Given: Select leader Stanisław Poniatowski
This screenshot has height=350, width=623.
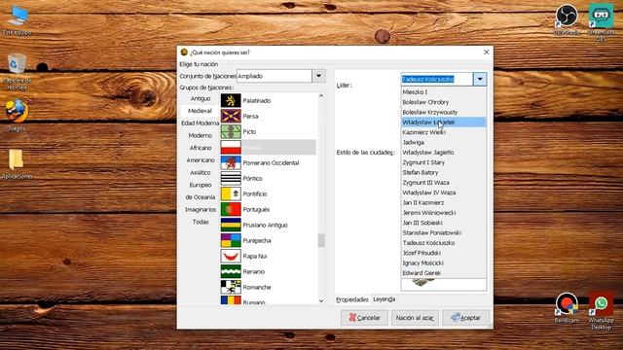Looking at the screenshot, I should pos(444,232).
